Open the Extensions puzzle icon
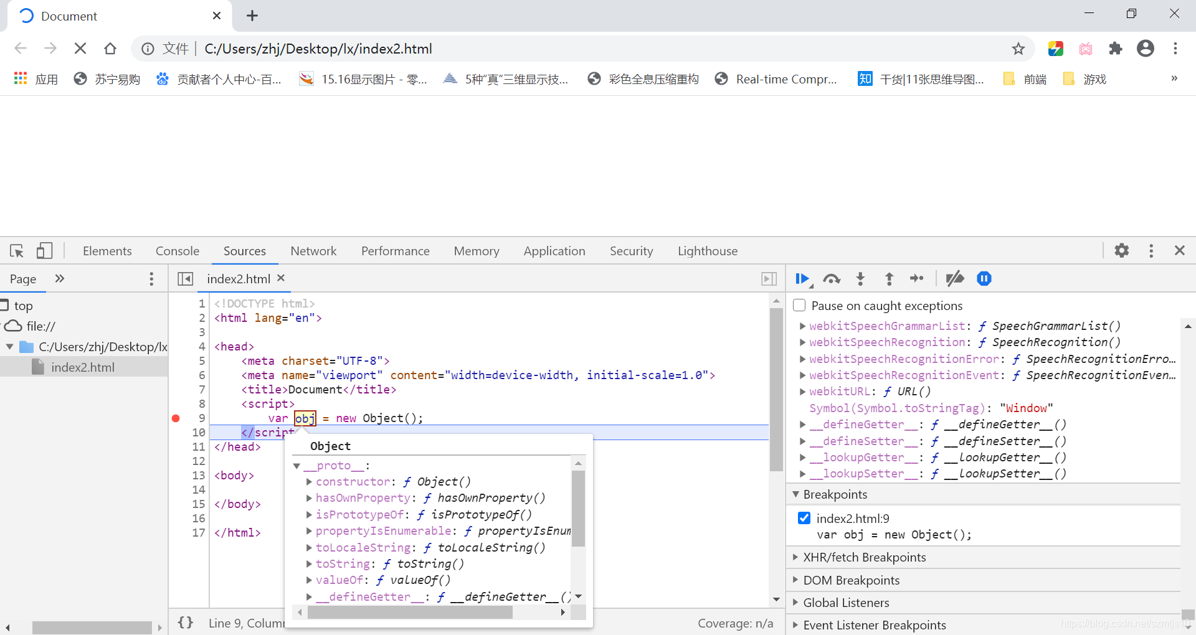 click(x=1116, y=49)
